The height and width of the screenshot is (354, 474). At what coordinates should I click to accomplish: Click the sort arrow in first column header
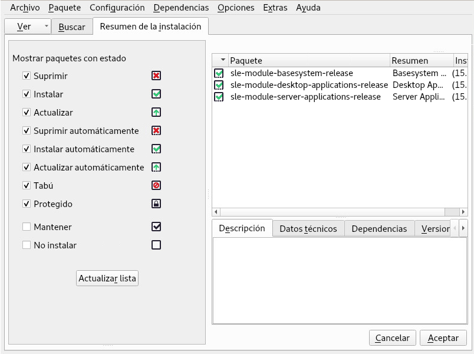(x=222, y=60)
